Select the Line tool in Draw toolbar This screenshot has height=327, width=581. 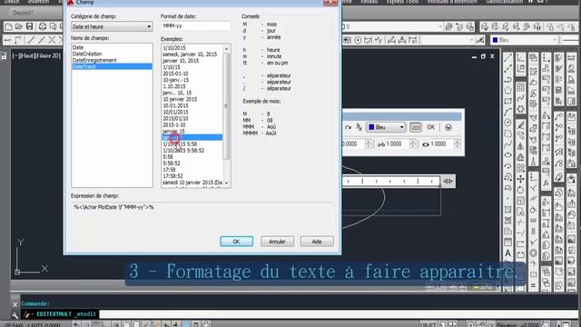pyautogui.click(x=508, y=58)
